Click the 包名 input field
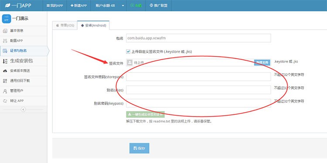 tap(198, 38)
